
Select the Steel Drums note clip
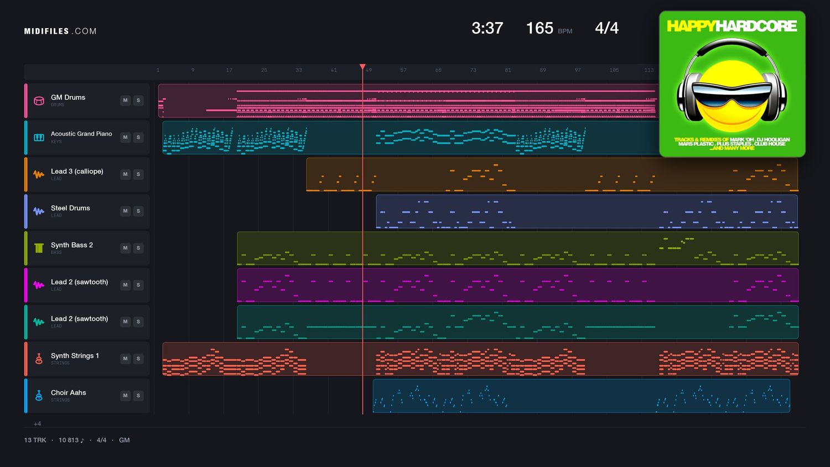point(587,211)
